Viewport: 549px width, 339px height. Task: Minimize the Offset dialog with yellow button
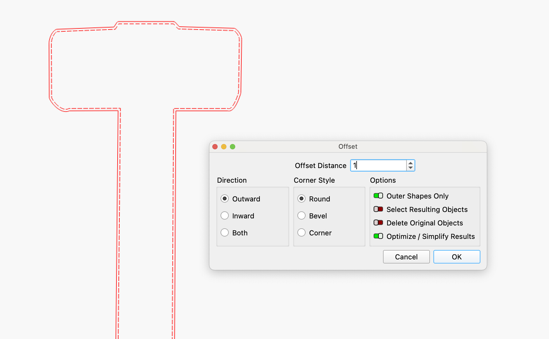(x=224, y=147)
